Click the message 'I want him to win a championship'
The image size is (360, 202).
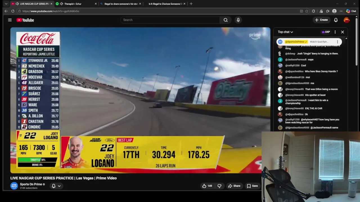307,102
